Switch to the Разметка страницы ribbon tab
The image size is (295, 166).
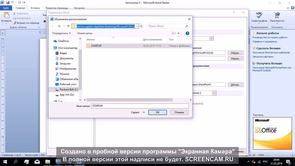(x=57, y=8)
